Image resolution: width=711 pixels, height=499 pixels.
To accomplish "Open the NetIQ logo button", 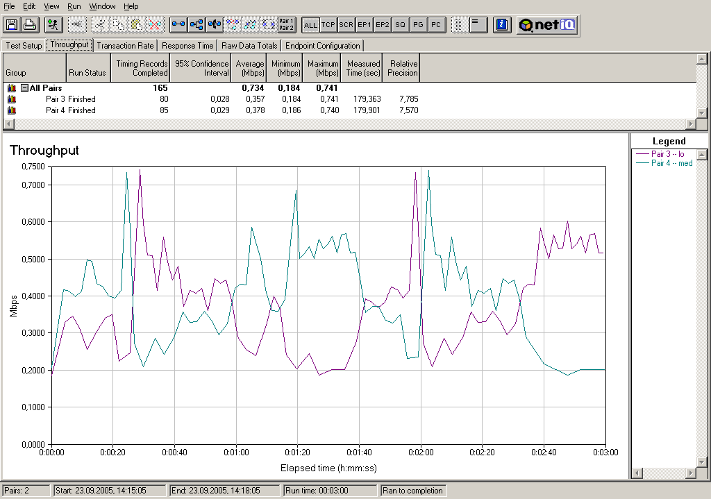I will 548,25.
